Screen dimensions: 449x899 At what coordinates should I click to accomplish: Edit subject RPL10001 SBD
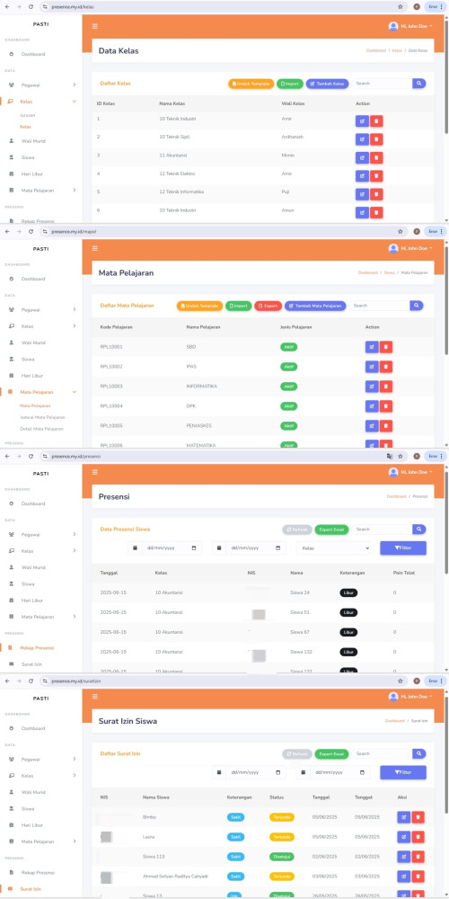pos(372,347)
